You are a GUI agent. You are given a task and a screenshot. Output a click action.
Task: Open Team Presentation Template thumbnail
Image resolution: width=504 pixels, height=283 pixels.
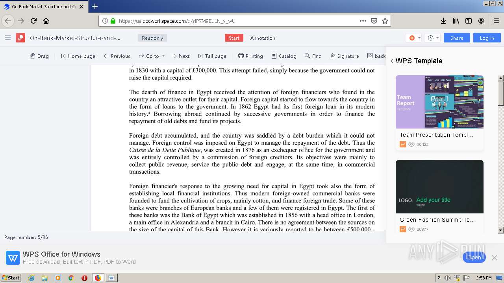tap(439, 102)
